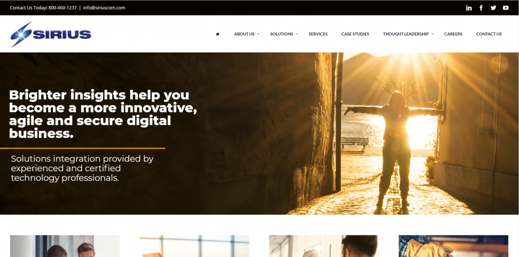The width and height of the screenshot is (519, 257).
Task: Open the Contact Us page
Action: tap(489, 34)
